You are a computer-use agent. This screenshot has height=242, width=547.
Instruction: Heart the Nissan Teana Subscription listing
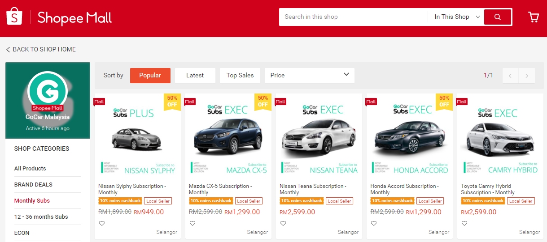(x=283, y=223)
